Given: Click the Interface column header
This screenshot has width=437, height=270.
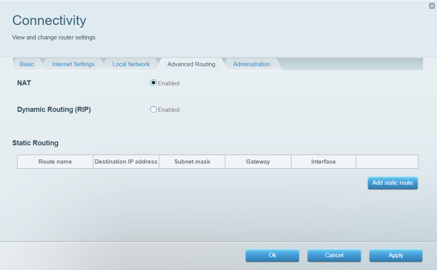Looking at the screenshot, I should tap(323, 162).
